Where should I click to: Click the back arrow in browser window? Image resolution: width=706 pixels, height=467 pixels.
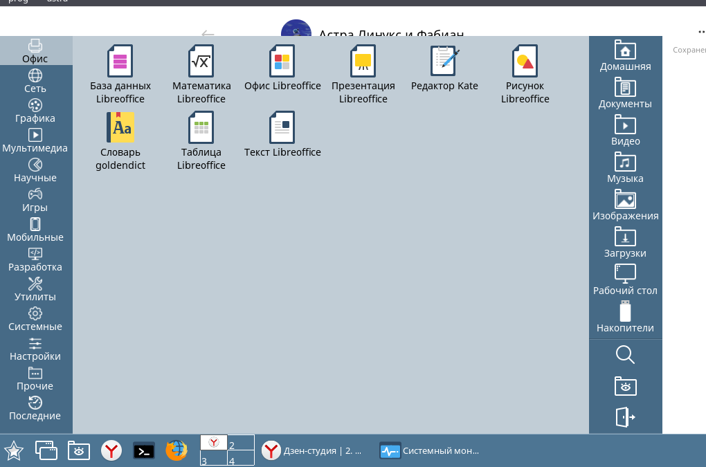(208, 33)
